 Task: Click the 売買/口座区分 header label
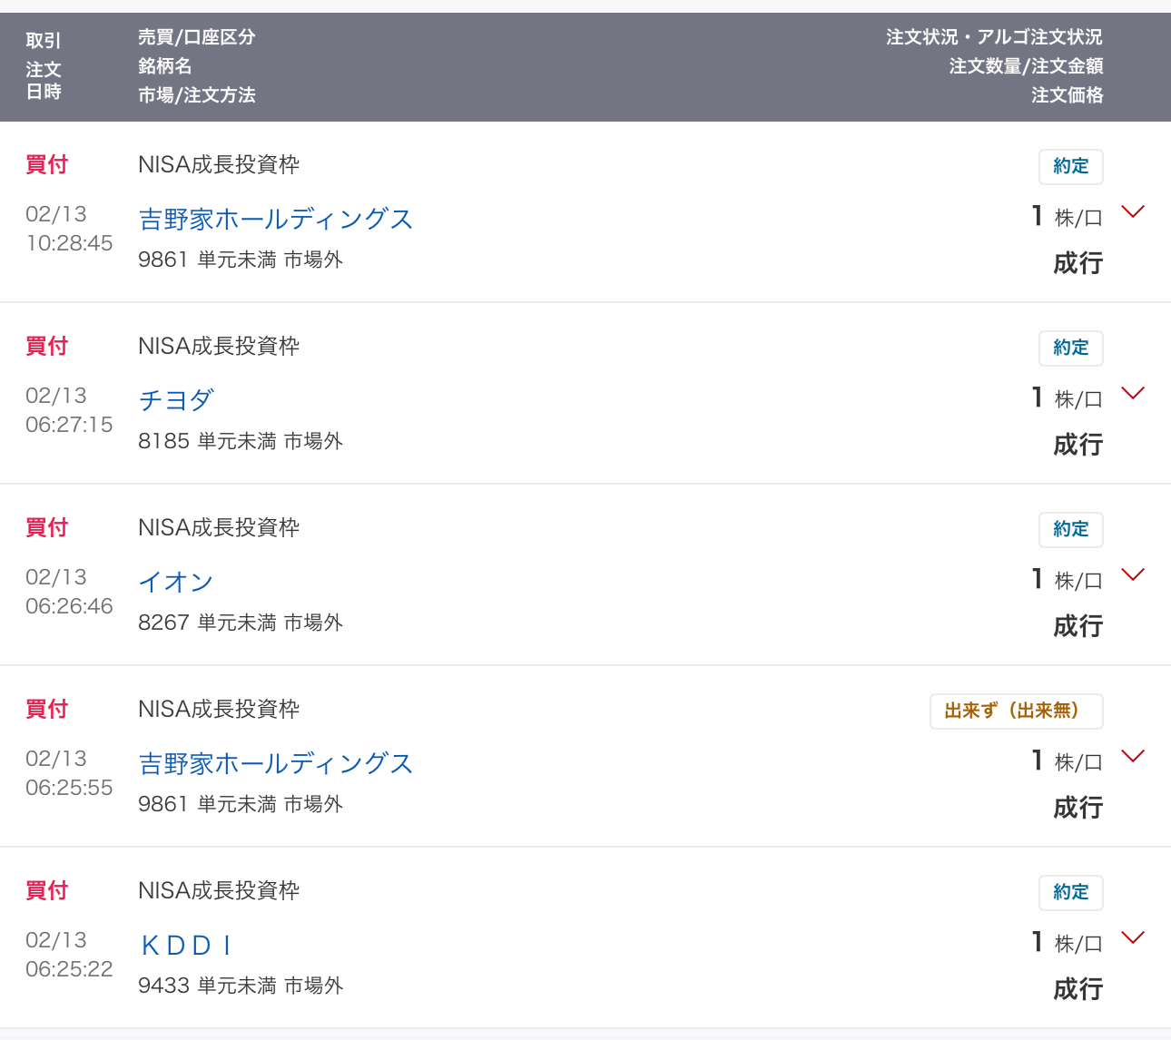(196, 37)
